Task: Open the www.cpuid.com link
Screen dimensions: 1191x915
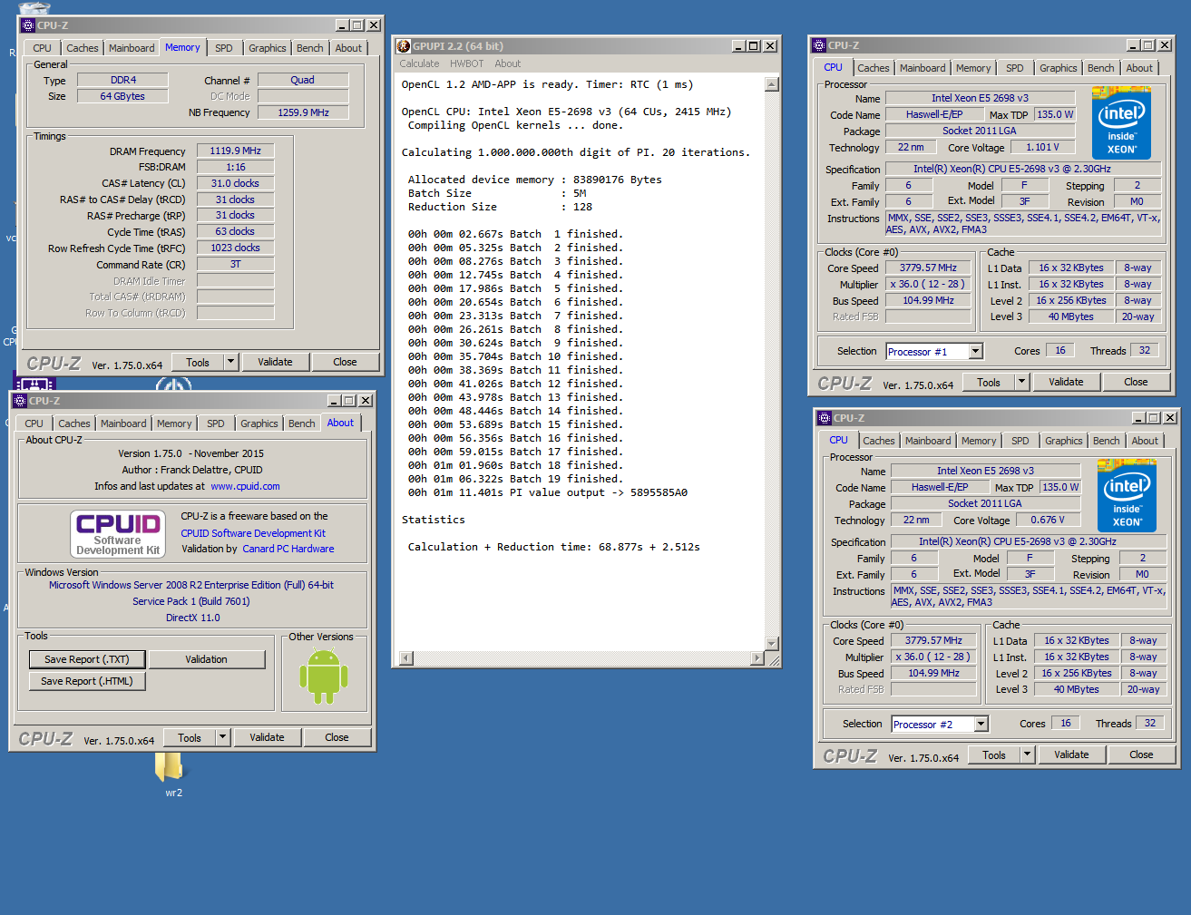Action: (245, 486)
